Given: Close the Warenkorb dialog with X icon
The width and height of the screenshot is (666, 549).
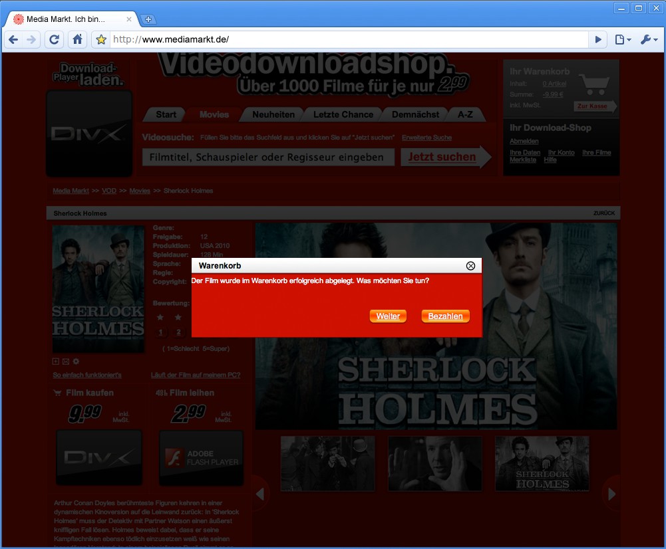Looking at the screenshot, I should pyautogui.click(x=470, y=266).
